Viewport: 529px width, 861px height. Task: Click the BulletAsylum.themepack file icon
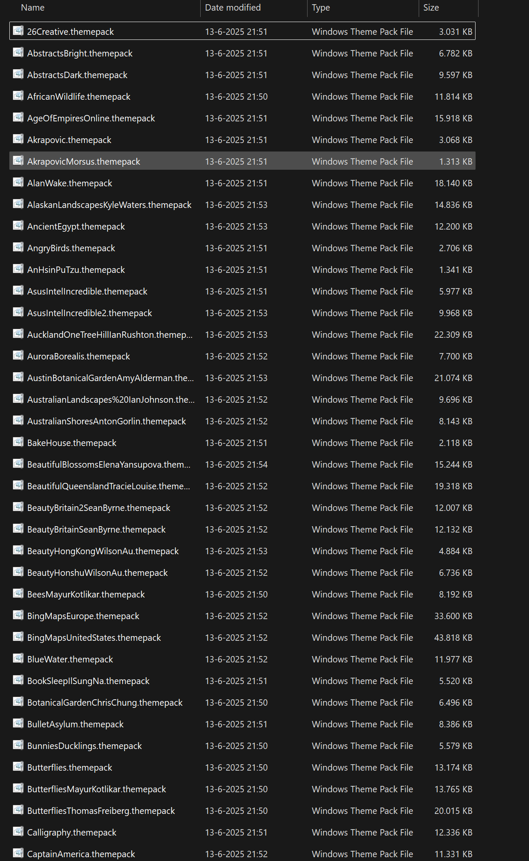point(18,724)
